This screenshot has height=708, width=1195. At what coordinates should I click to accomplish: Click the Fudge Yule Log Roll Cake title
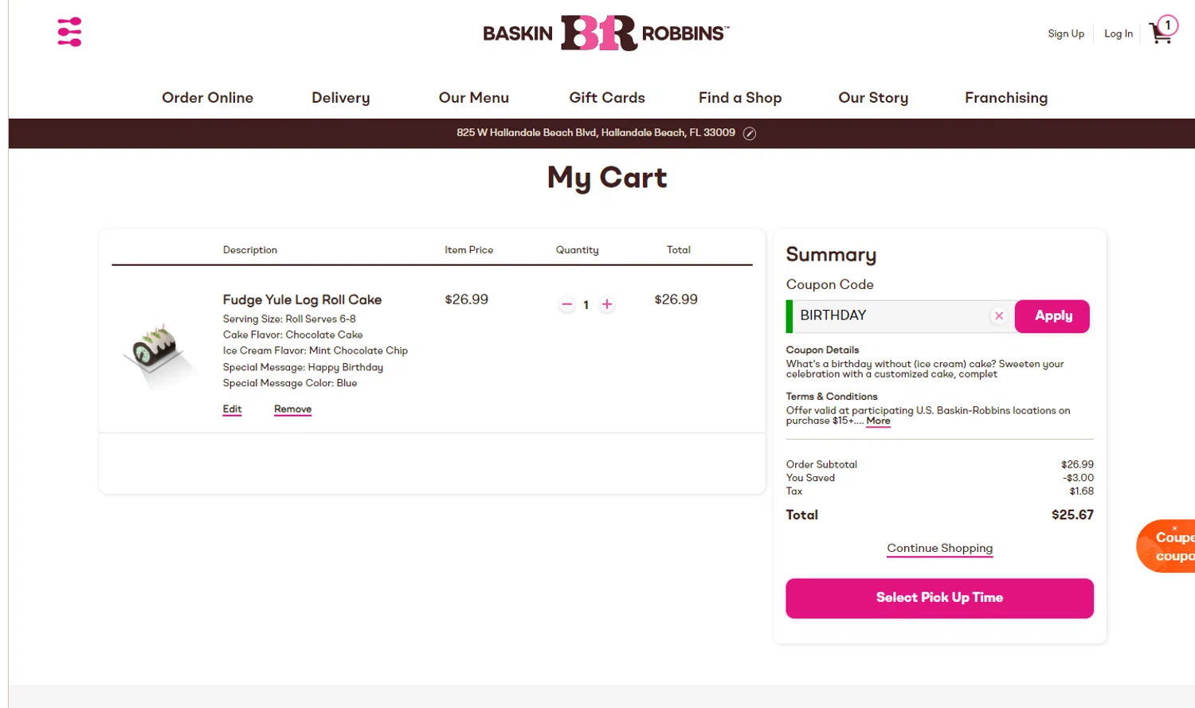302,299
